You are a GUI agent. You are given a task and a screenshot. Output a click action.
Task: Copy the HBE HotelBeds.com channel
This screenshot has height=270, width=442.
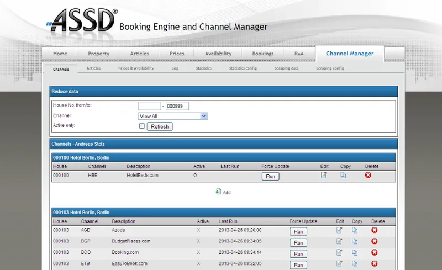click(343, 175)
